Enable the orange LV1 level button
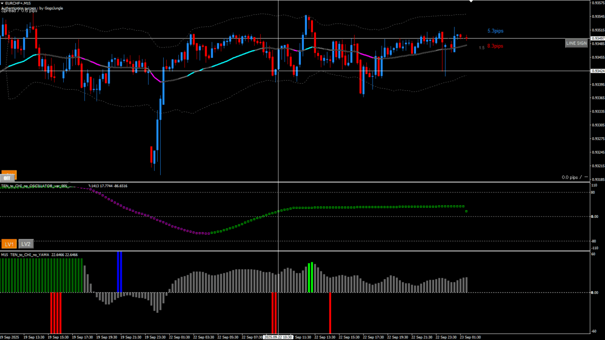This screenshot has width=605, height=340. pyautogui.click(x=9, y=244)
